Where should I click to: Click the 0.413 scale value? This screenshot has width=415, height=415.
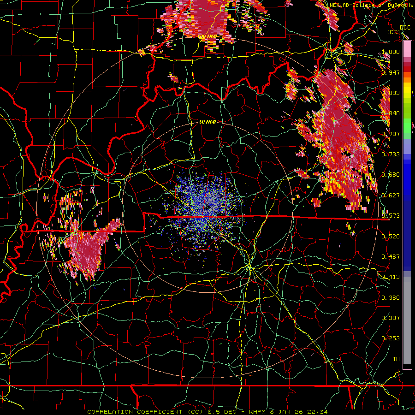pyautogui.click(x=391, y=277)
